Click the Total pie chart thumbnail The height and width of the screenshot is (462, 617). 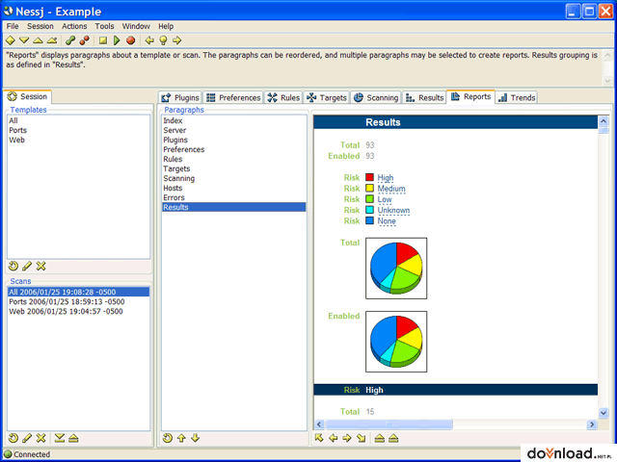tap(396, 269)
